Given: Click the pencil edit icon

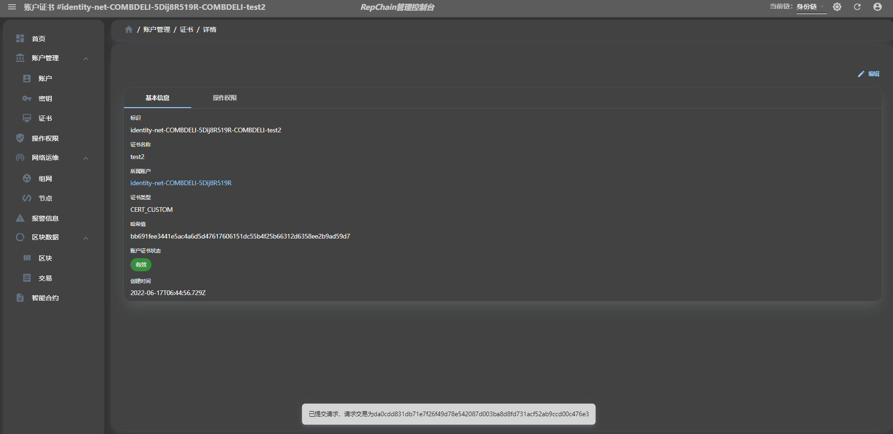Looking at the screenshot, I should point(861,74).
